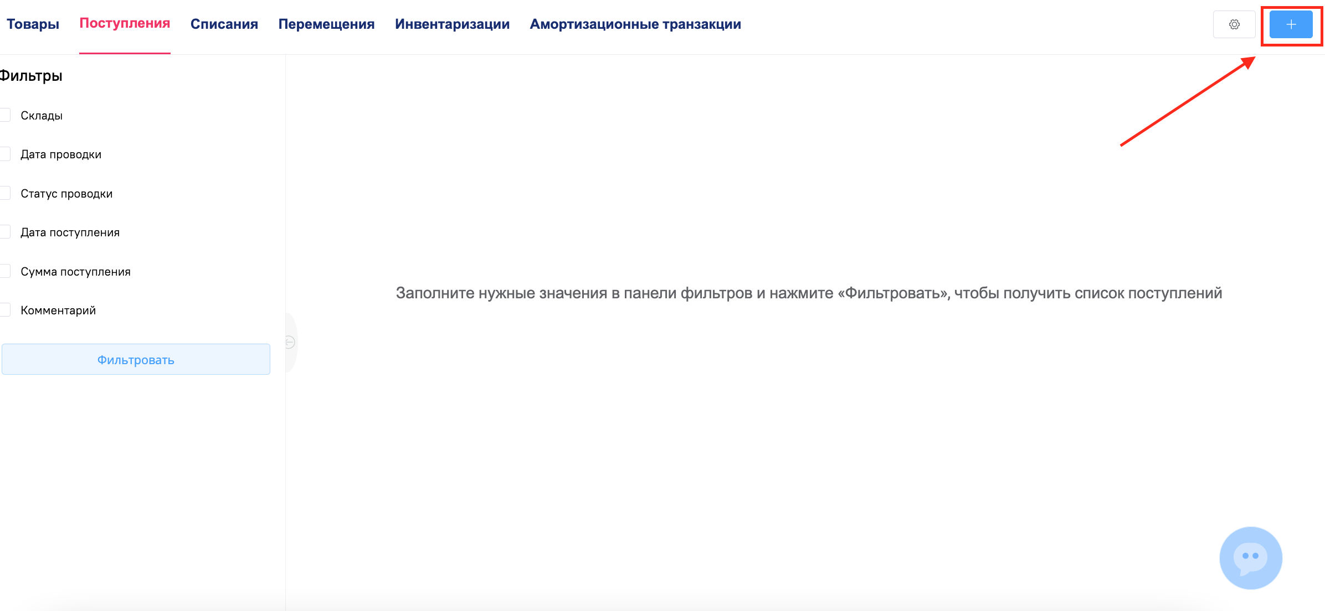Open the settings gear icon
Viewport: 1325px width, 611px height.
[x=1234, y=24]
